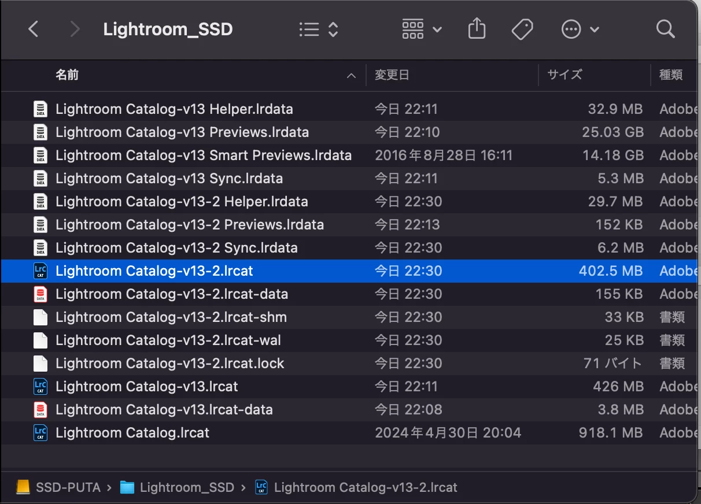Click the 71 バイト size value
The image size is (701, 504).
click(x=613, y=364)
